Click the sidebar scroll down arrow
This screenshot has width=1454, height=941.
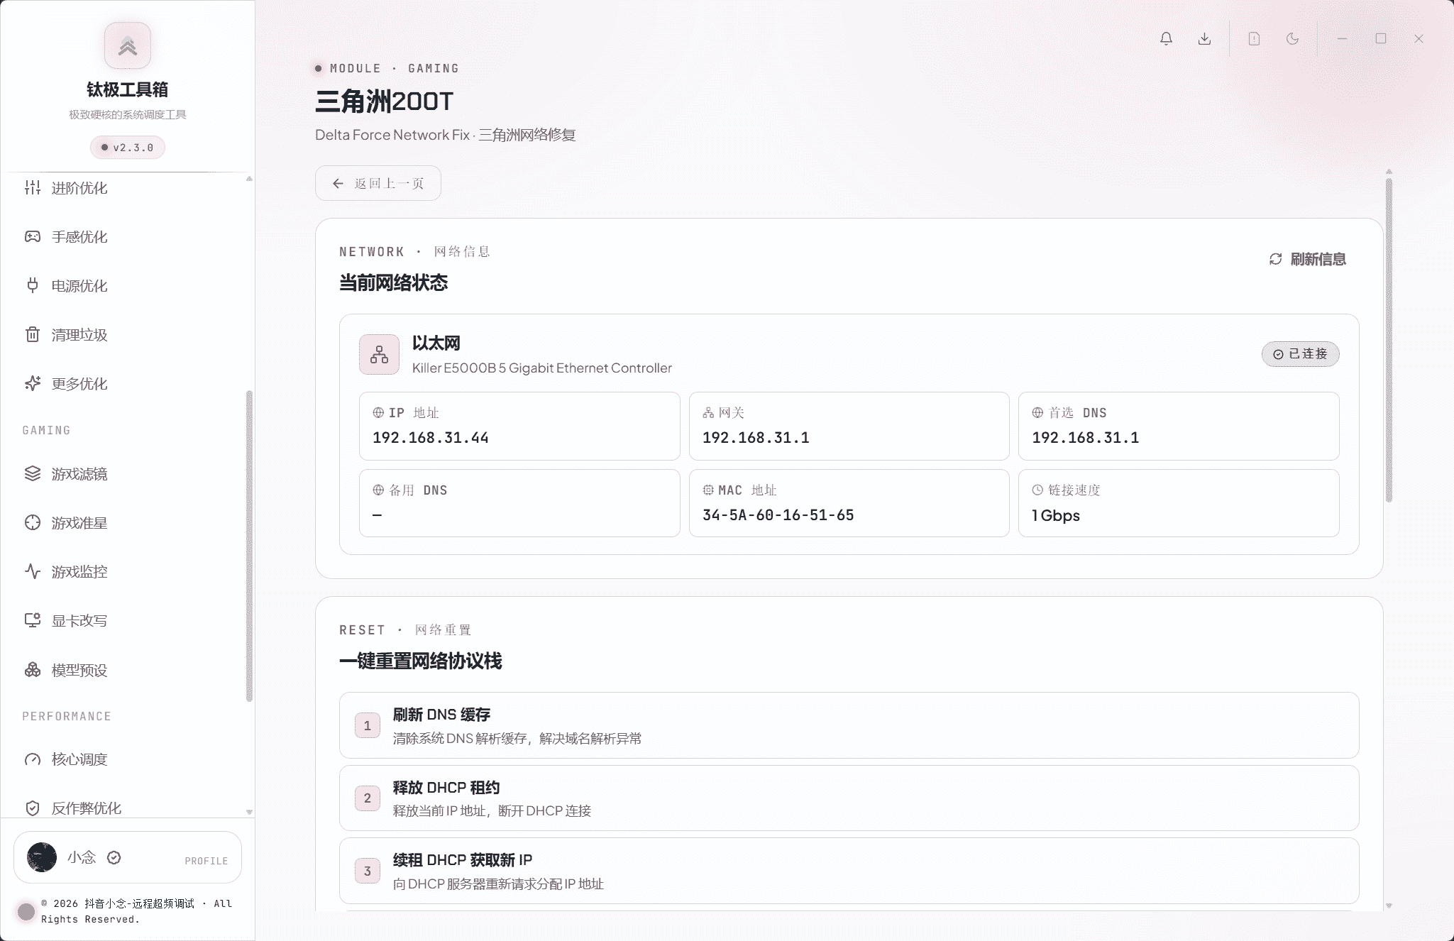click(249, 812)
